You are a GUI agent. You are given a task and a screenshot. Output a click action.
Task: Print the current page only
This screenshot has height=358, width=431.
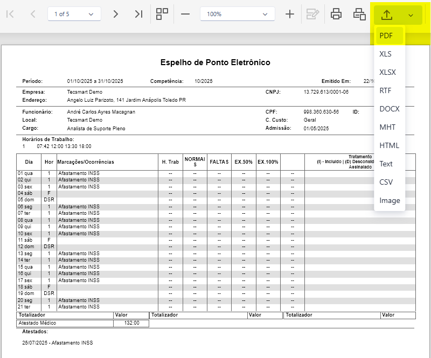(359, 14)
